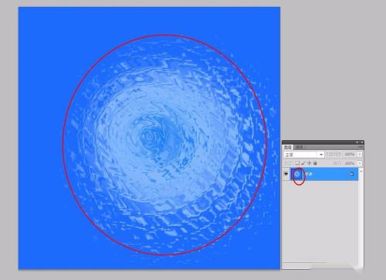Toggle visibility eye of the background layer

286,174
